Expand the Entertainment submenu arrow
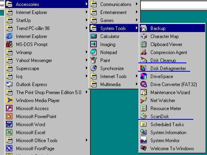Image resolution: width=207 pixels, height=155 pixels. click(x=136, y=12)
